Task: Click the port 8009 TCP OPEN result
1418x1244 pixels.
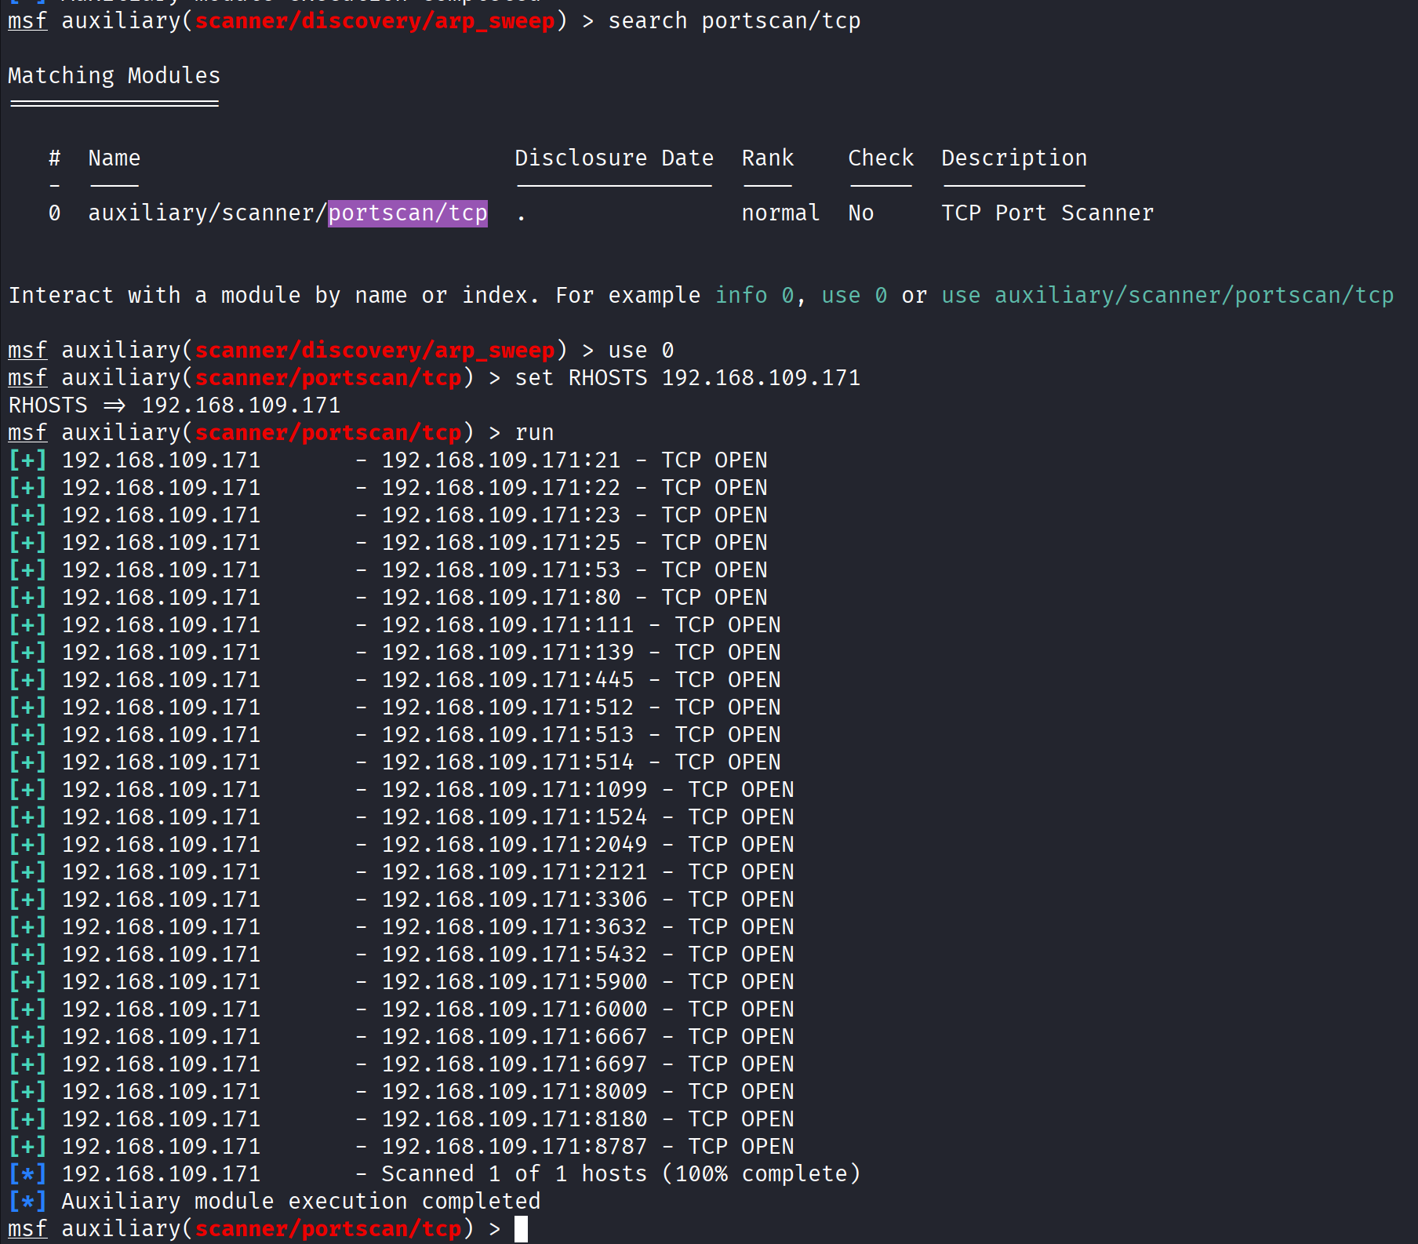Action: click(401, 1091)
